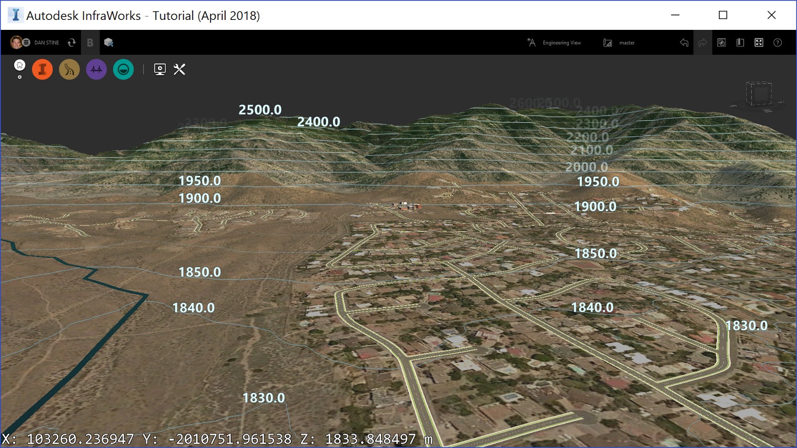The image size is (797, 448).
Task: Switch to the B model tab
Action: pyautogui.click(x=90, y=42)
